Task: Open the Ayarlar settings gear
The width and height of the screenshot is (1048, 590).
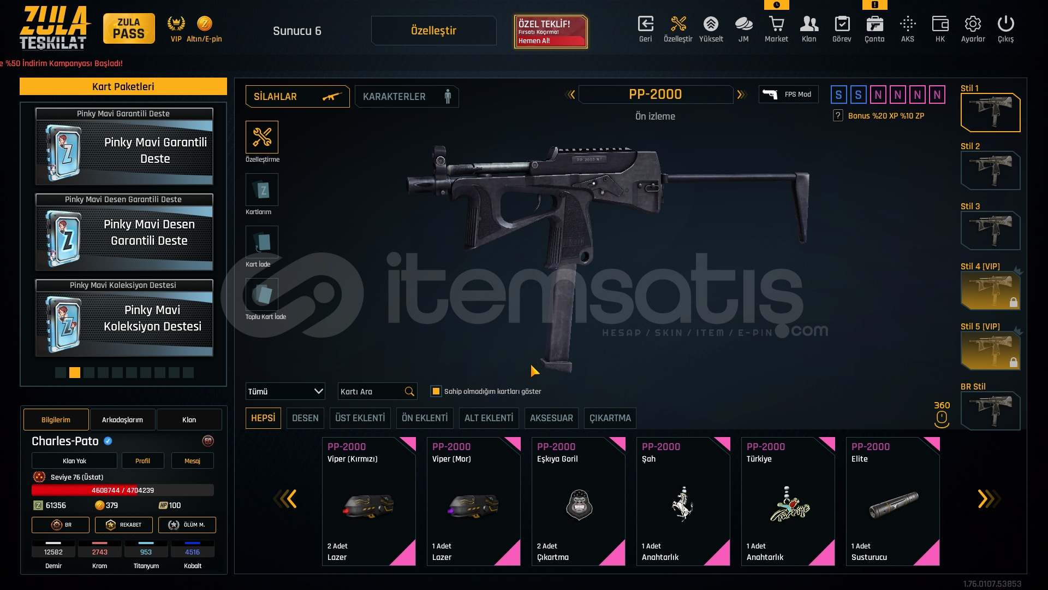Action: [973, 24]
